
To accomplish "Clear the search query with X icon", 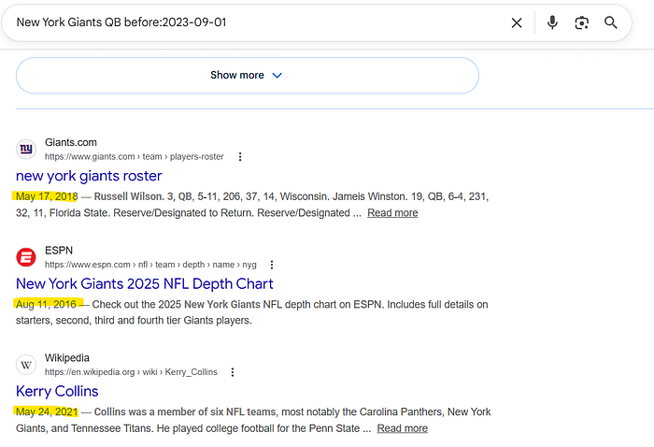I will (517, 23).
